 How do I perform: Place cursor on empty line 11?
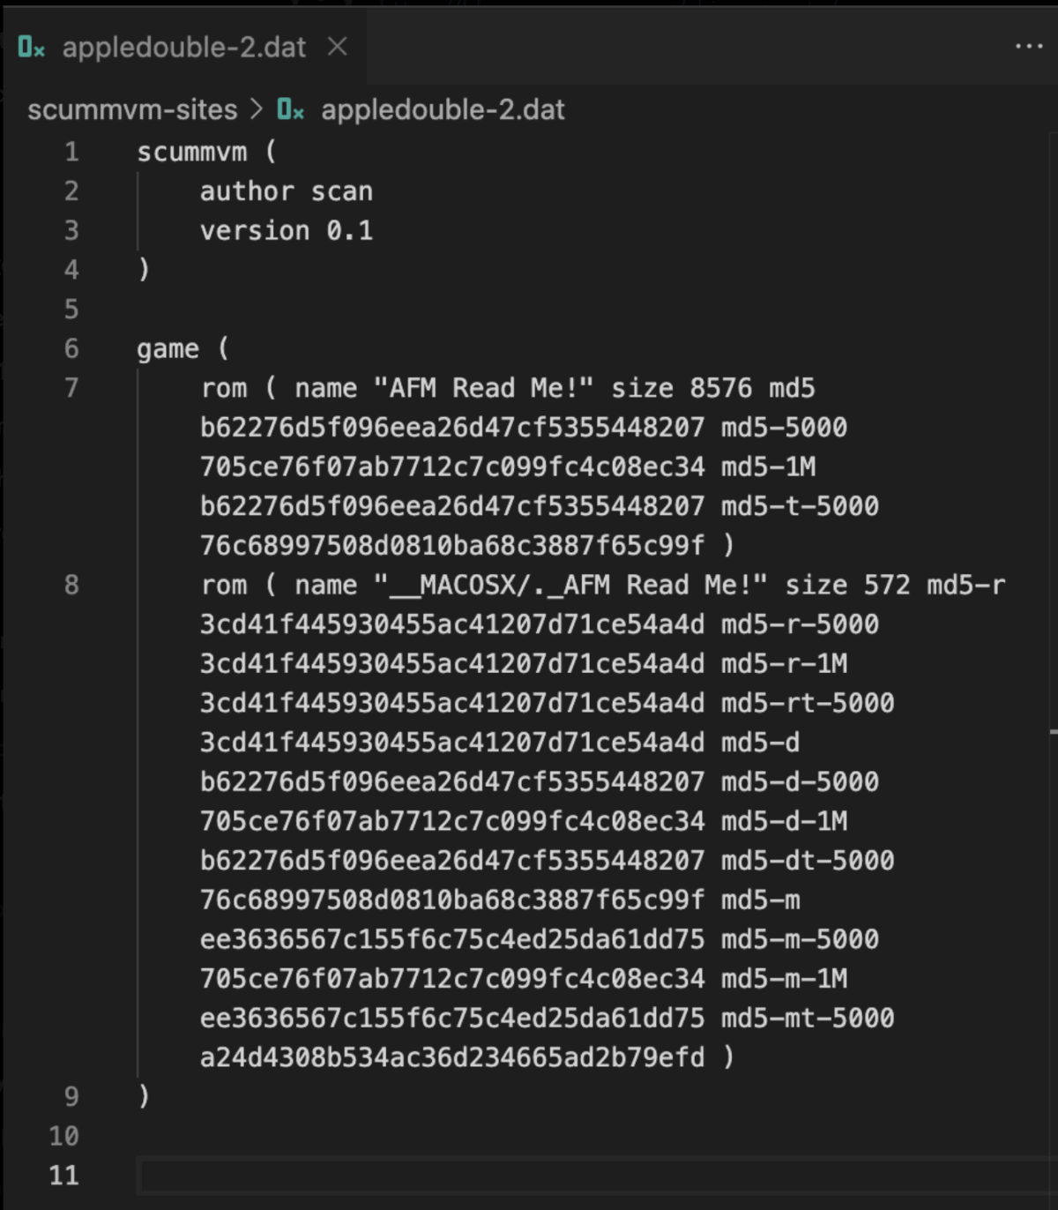pyautogui.click(x=529, y=1175)
